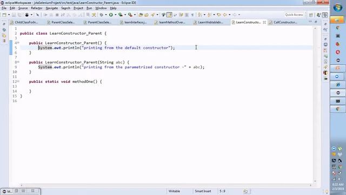
Task: Click the Next Annotation icon
Action: point(199,15)
